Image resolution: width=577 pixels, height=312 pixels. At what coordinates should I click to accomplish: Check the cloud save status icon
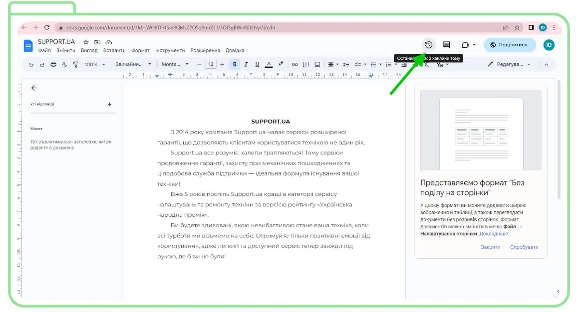[x=108, y=42]
